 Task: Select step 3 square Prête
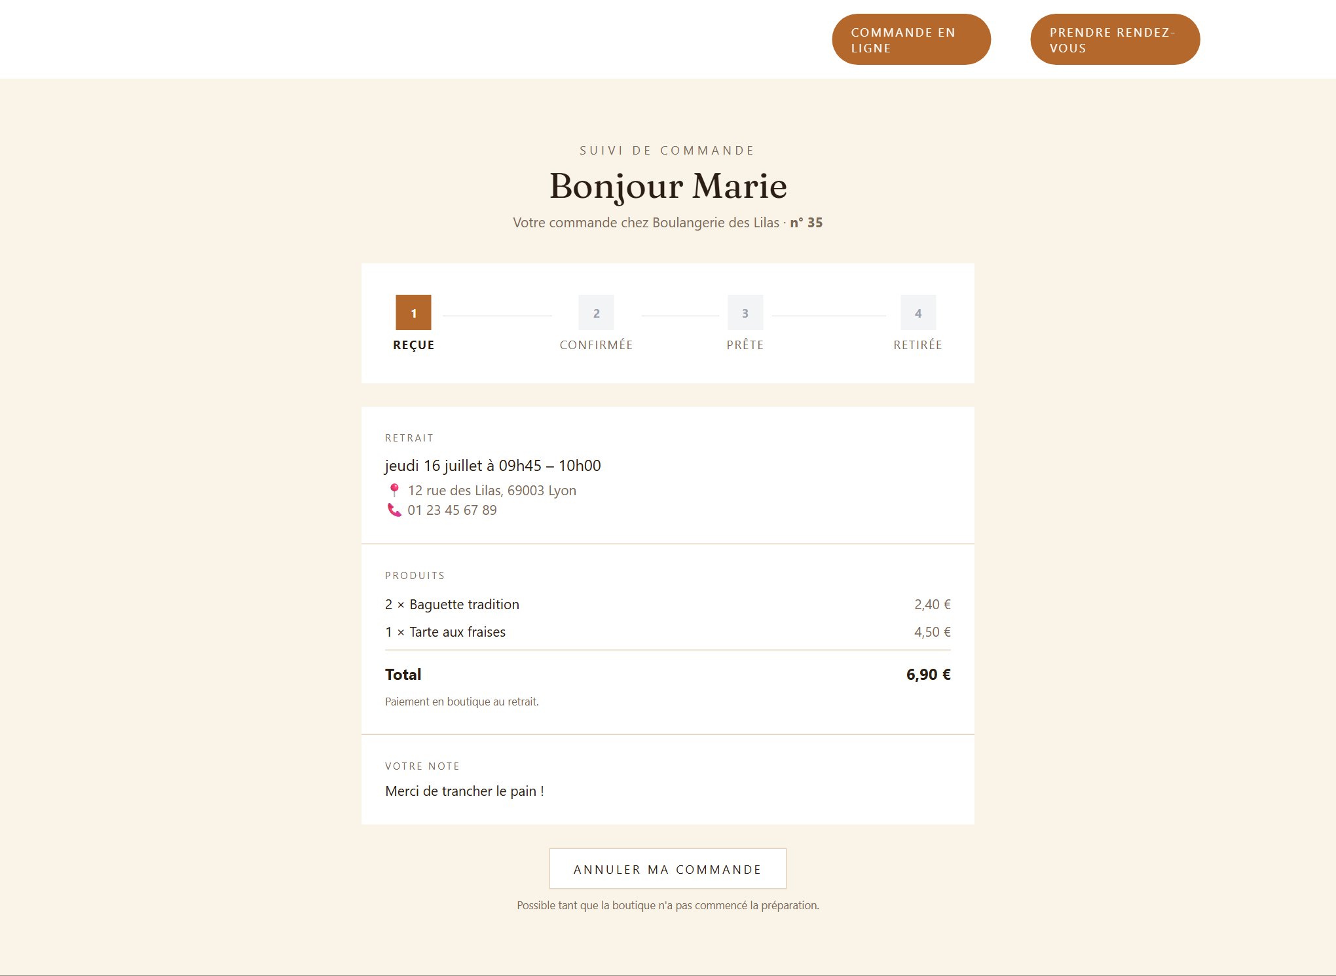point(745,312)
